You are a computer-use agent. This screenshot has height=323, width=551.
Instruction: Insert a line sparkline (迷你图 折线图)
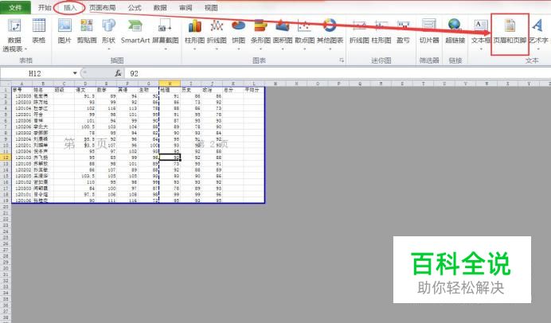[359, 32]
